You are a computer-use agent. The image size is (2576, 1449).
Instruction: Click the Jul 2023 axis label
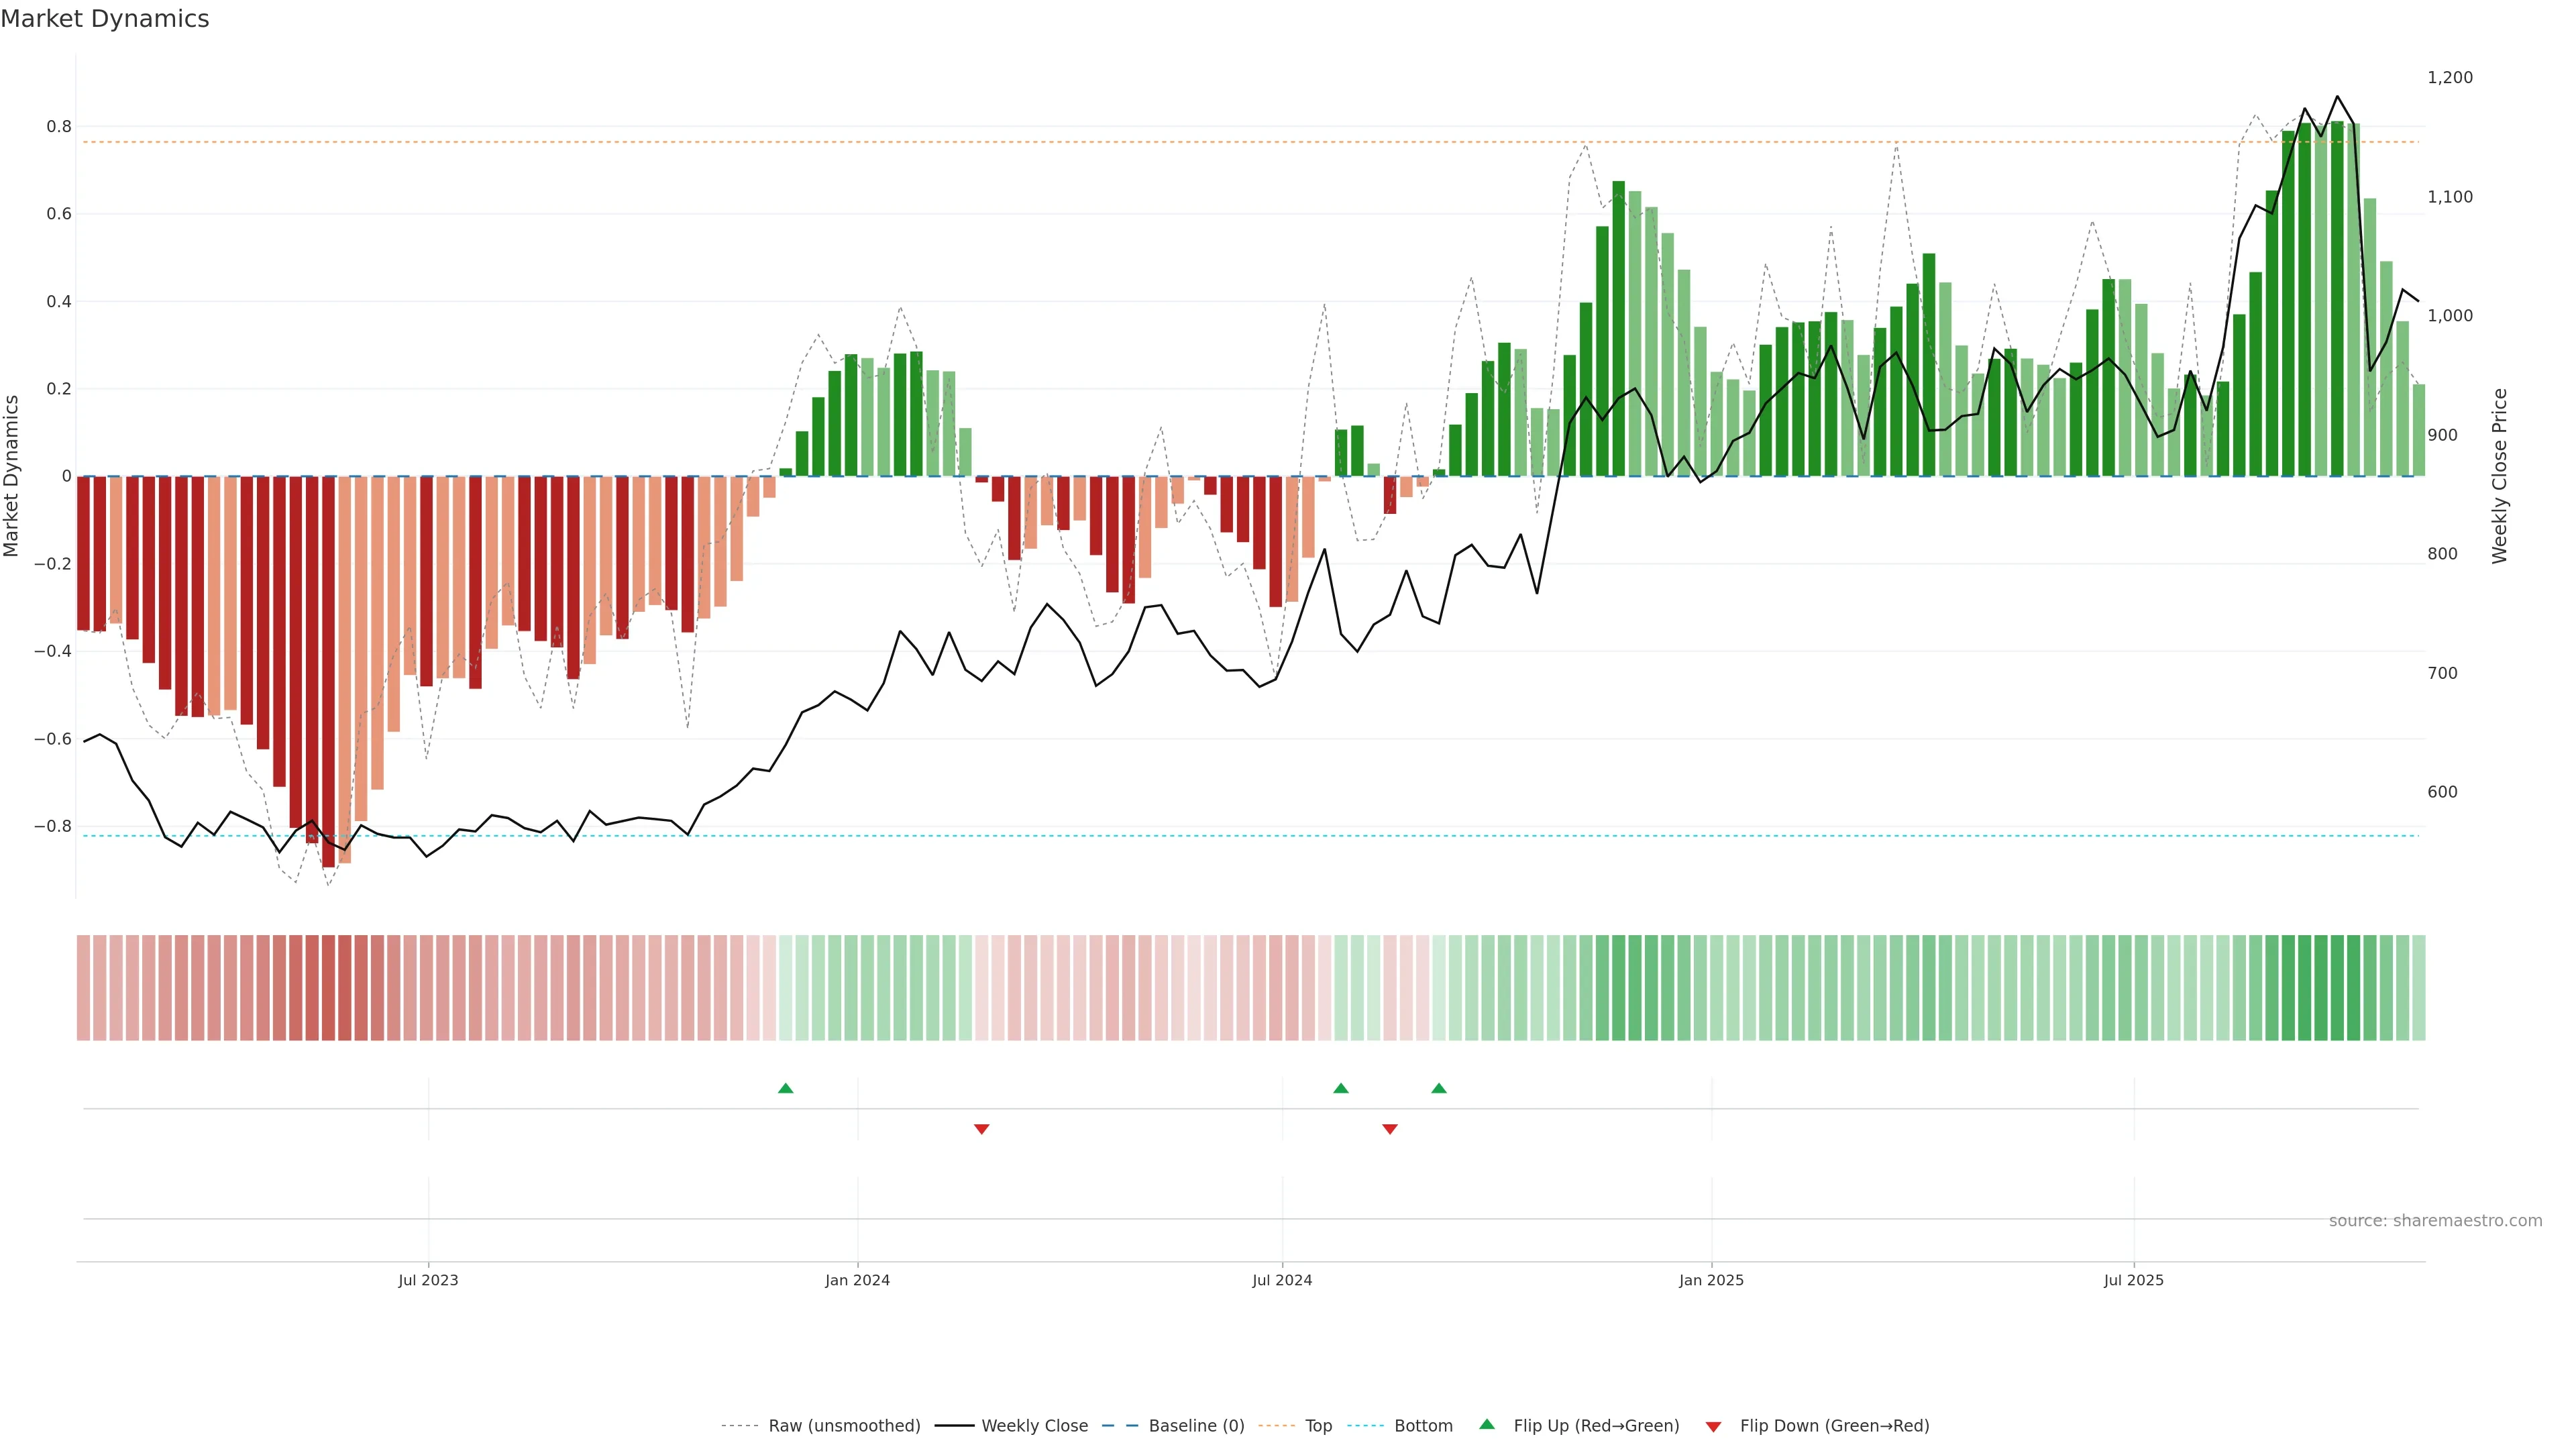click(x=428, y=1280)
